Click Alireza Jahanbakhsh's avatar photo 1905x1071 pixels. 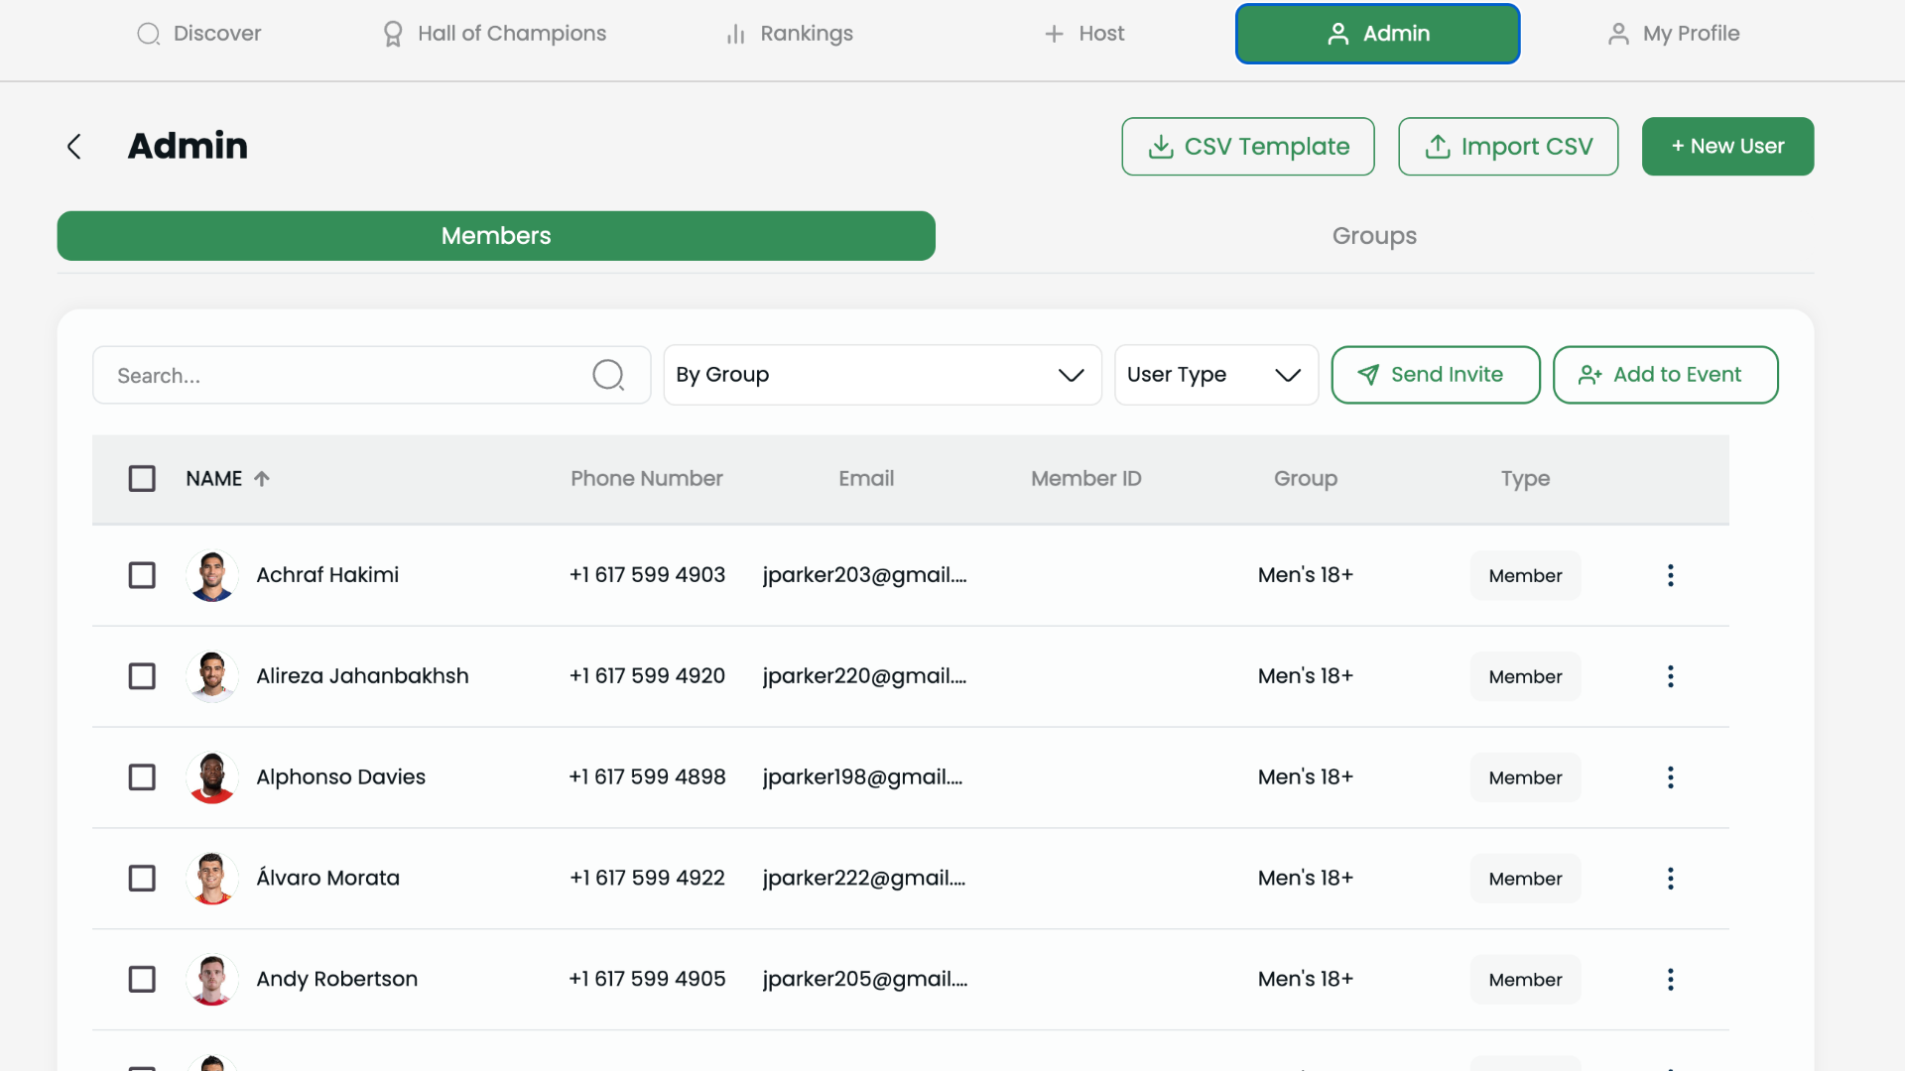pos(212,676)
